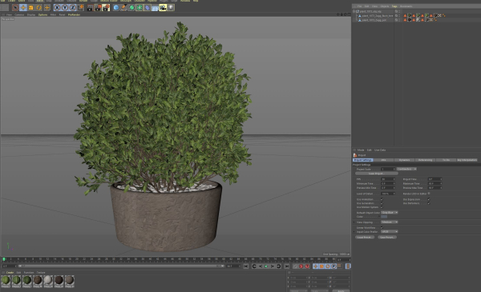481x292 pixels.
Task: Toggle the Z axis lock
Action: pos(73,8)
